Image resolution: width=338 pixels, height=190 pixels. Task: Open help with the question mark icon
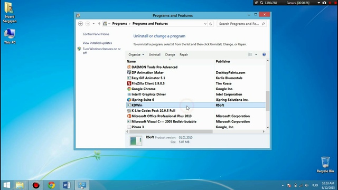pos(264,54)
